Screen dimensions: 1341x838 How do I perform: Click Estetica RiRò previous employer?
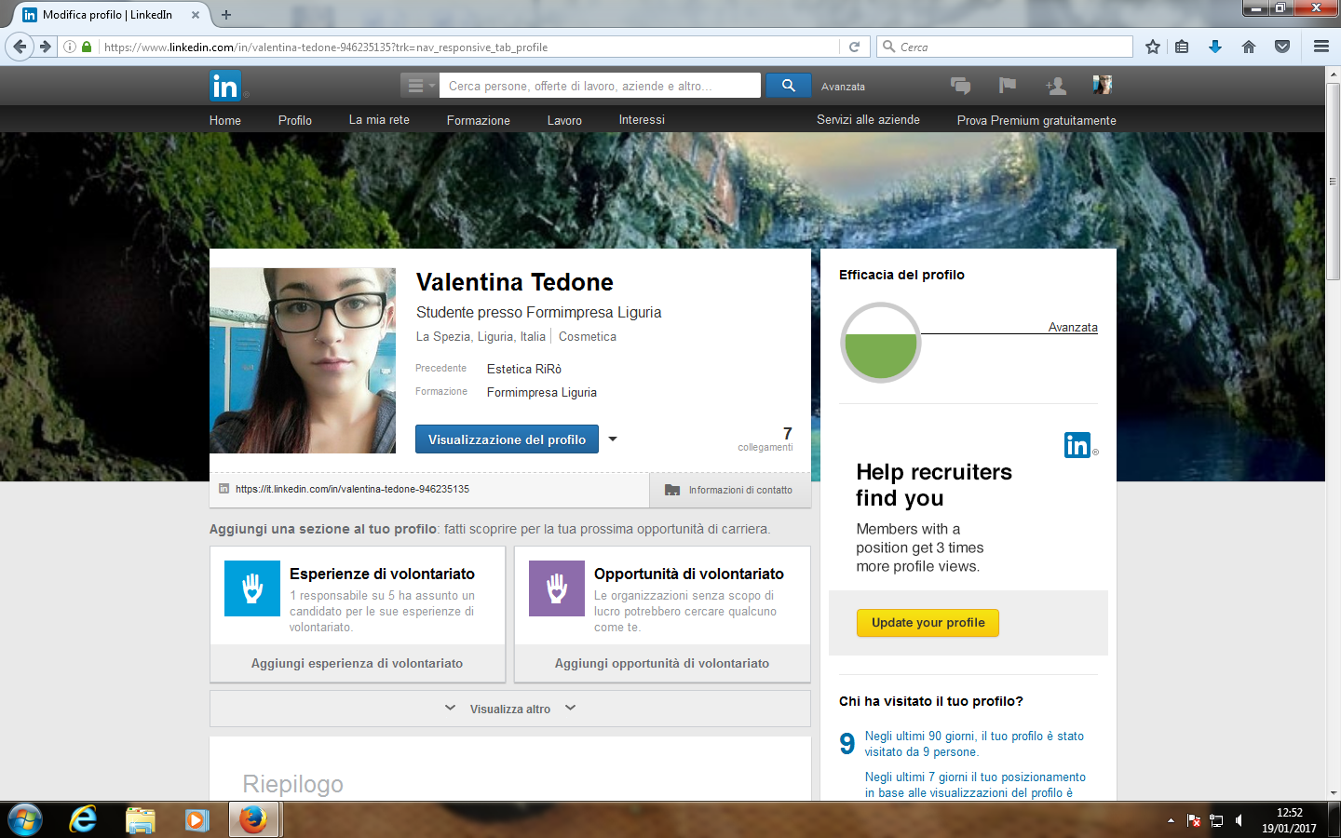tap(524, 369)
